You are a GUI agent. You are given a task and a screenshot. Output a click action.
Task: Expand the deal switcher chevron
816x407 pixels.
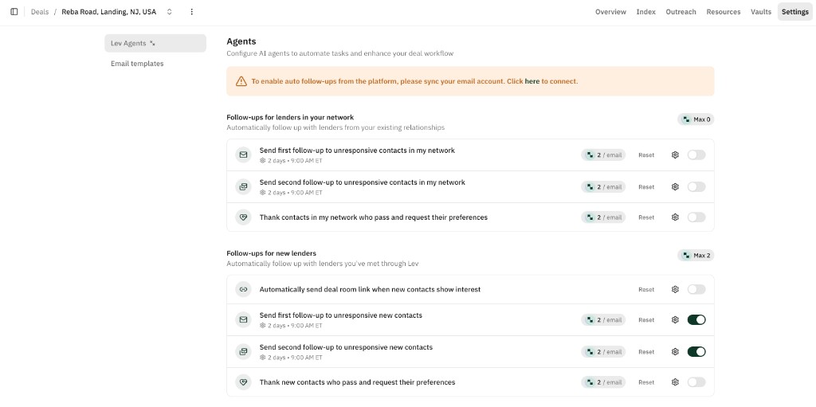(x=169, y=11)
